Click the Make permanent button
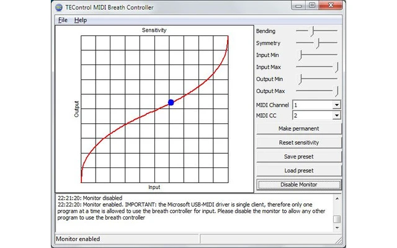Image resolution: width=397 pixels, height=248 pixels. pos(299,128)
